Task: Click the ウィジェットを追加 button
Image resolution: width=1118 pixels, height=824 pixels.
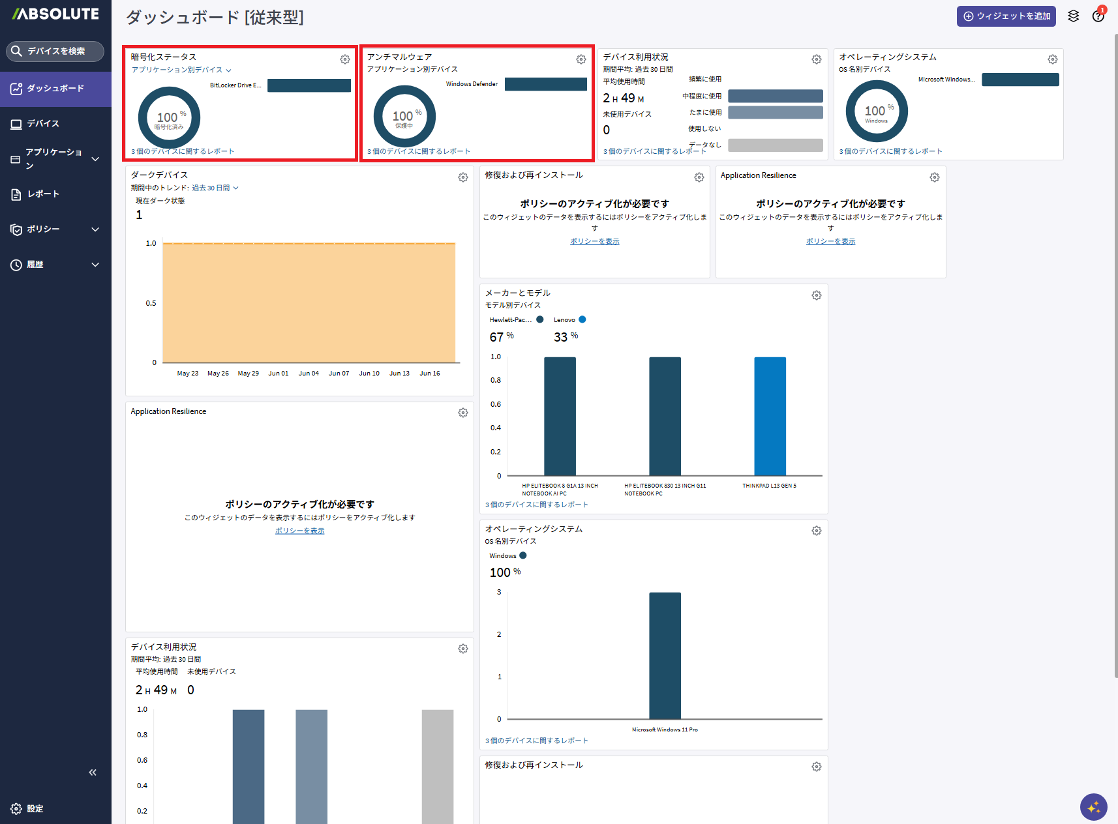Action: 1006,16
